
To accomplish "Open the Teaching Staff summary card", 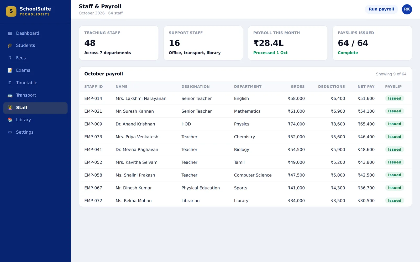I will click(119, 43).
